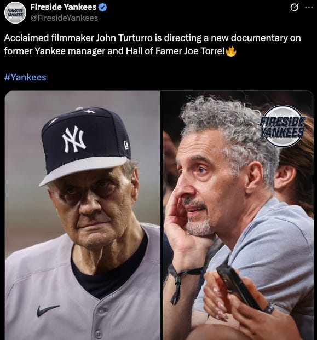Click the Nike swoosh on the jersey

(x=48, y=310)
